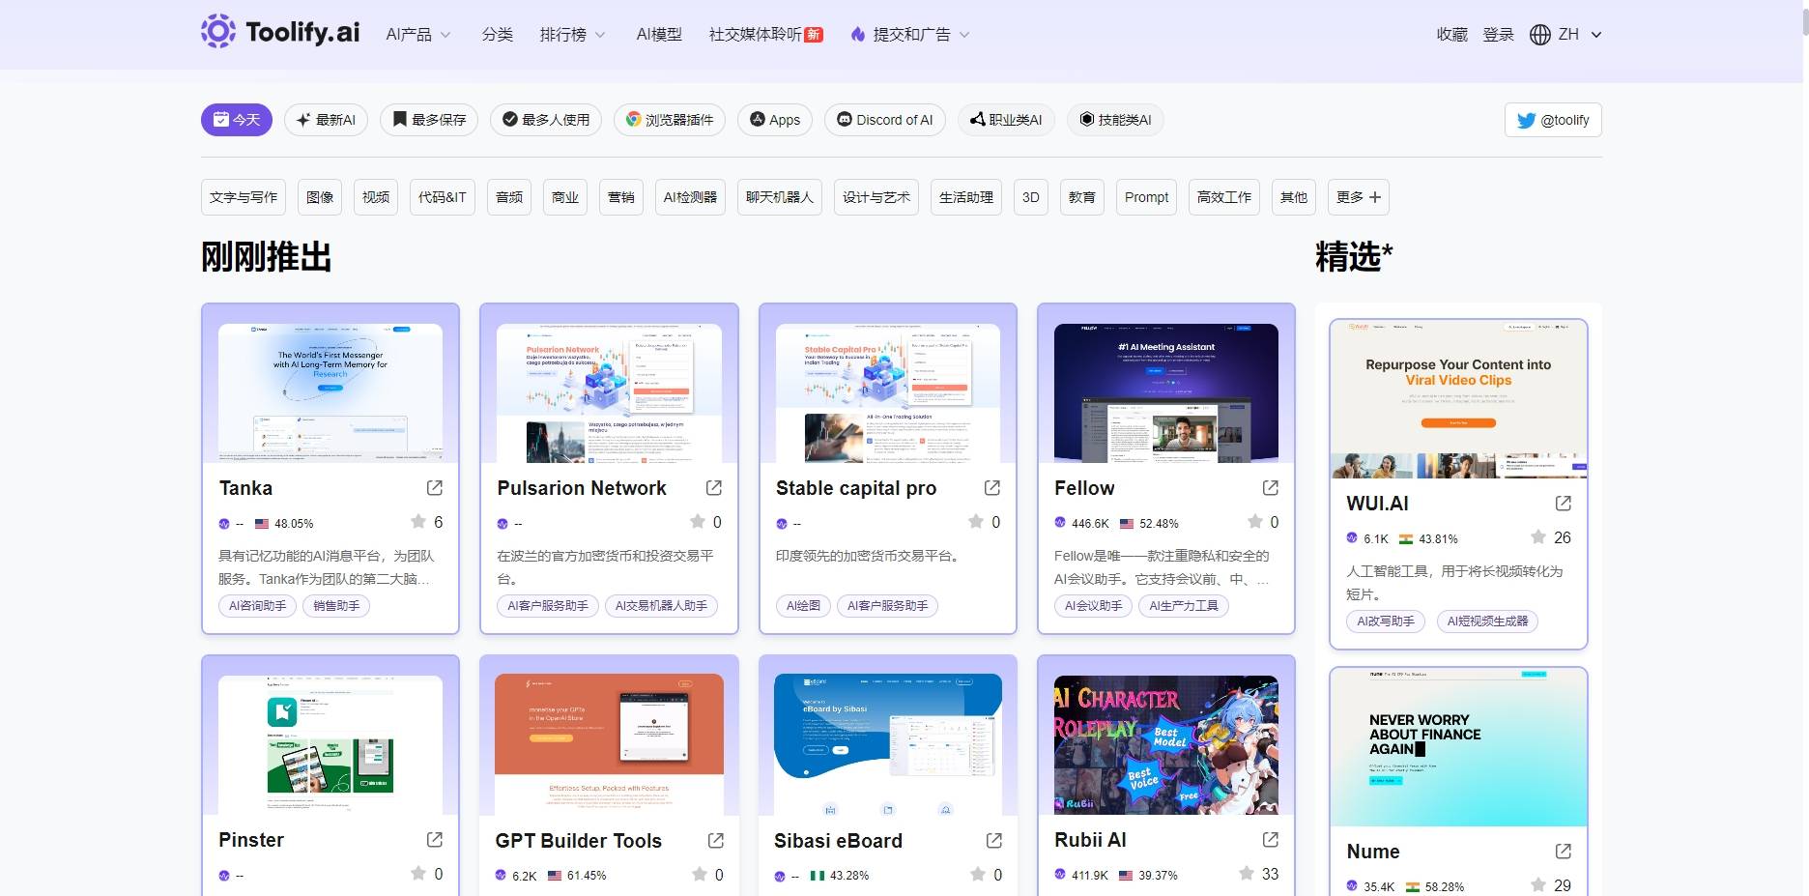Filter by 文字与写作 category
The height and width of the screenshot is (896, 1809).
tap(244, 197)
